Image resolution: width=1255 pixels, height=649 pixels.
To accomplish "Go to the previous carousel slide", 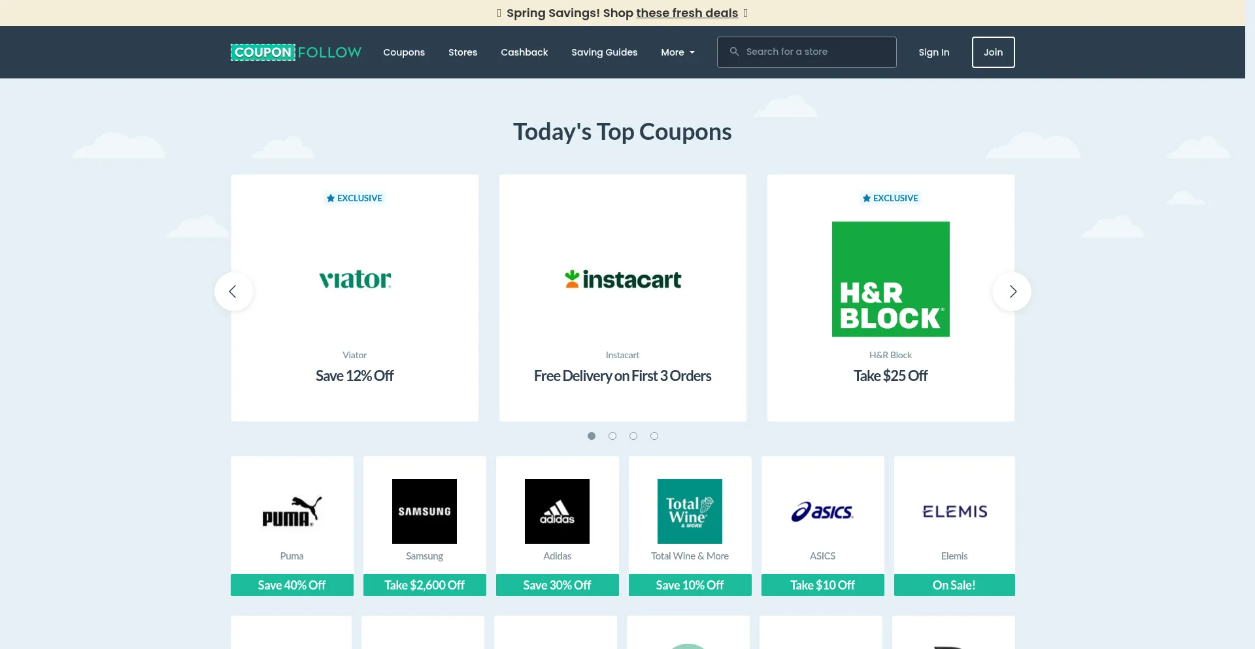I will 233,291.
